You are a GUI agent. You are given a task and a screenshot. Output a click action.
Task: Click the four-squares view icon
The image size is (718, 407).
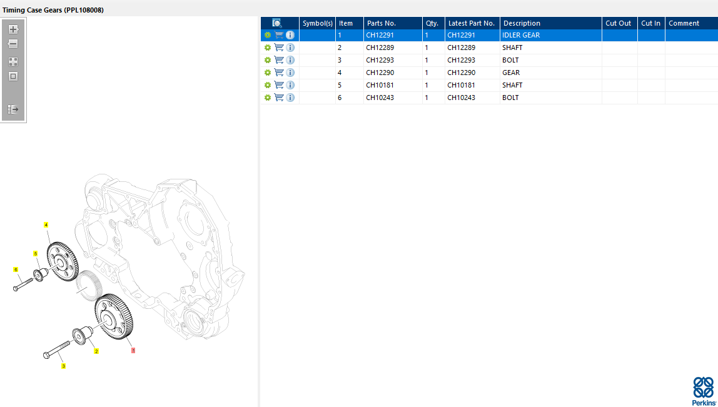pyautogui.click(x=13, y=62)
